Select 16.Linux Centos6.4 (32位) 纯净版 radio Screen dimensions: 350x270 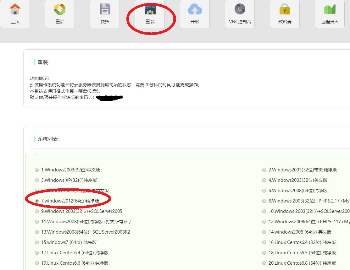click(x=264, y=242)
